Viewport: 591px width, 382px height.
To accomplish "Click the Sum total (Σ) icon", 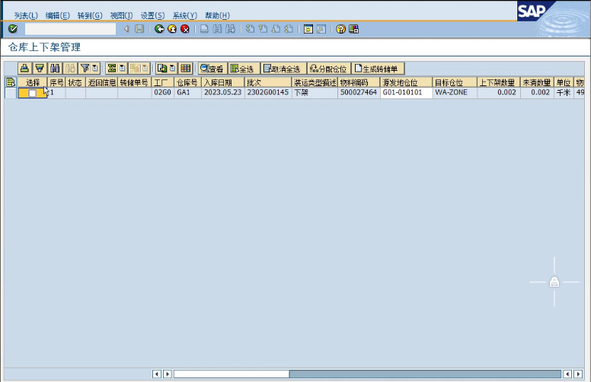I will [111, 69].
